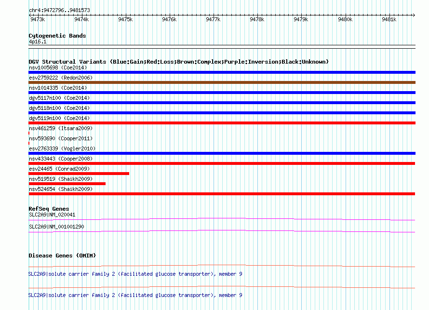Click the esv2763339 (Vogler2010) blue bar
The height and width of the screenshot is (310, 429).
[x=222, y=153]
